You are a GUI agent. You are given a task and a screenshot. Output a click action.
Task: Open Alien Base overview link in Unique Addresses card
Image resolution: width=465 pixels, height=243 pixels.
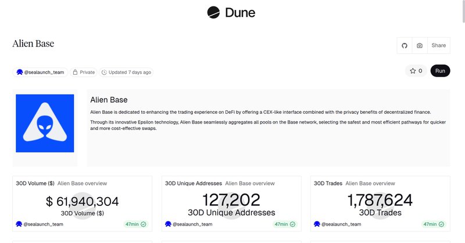250,183
